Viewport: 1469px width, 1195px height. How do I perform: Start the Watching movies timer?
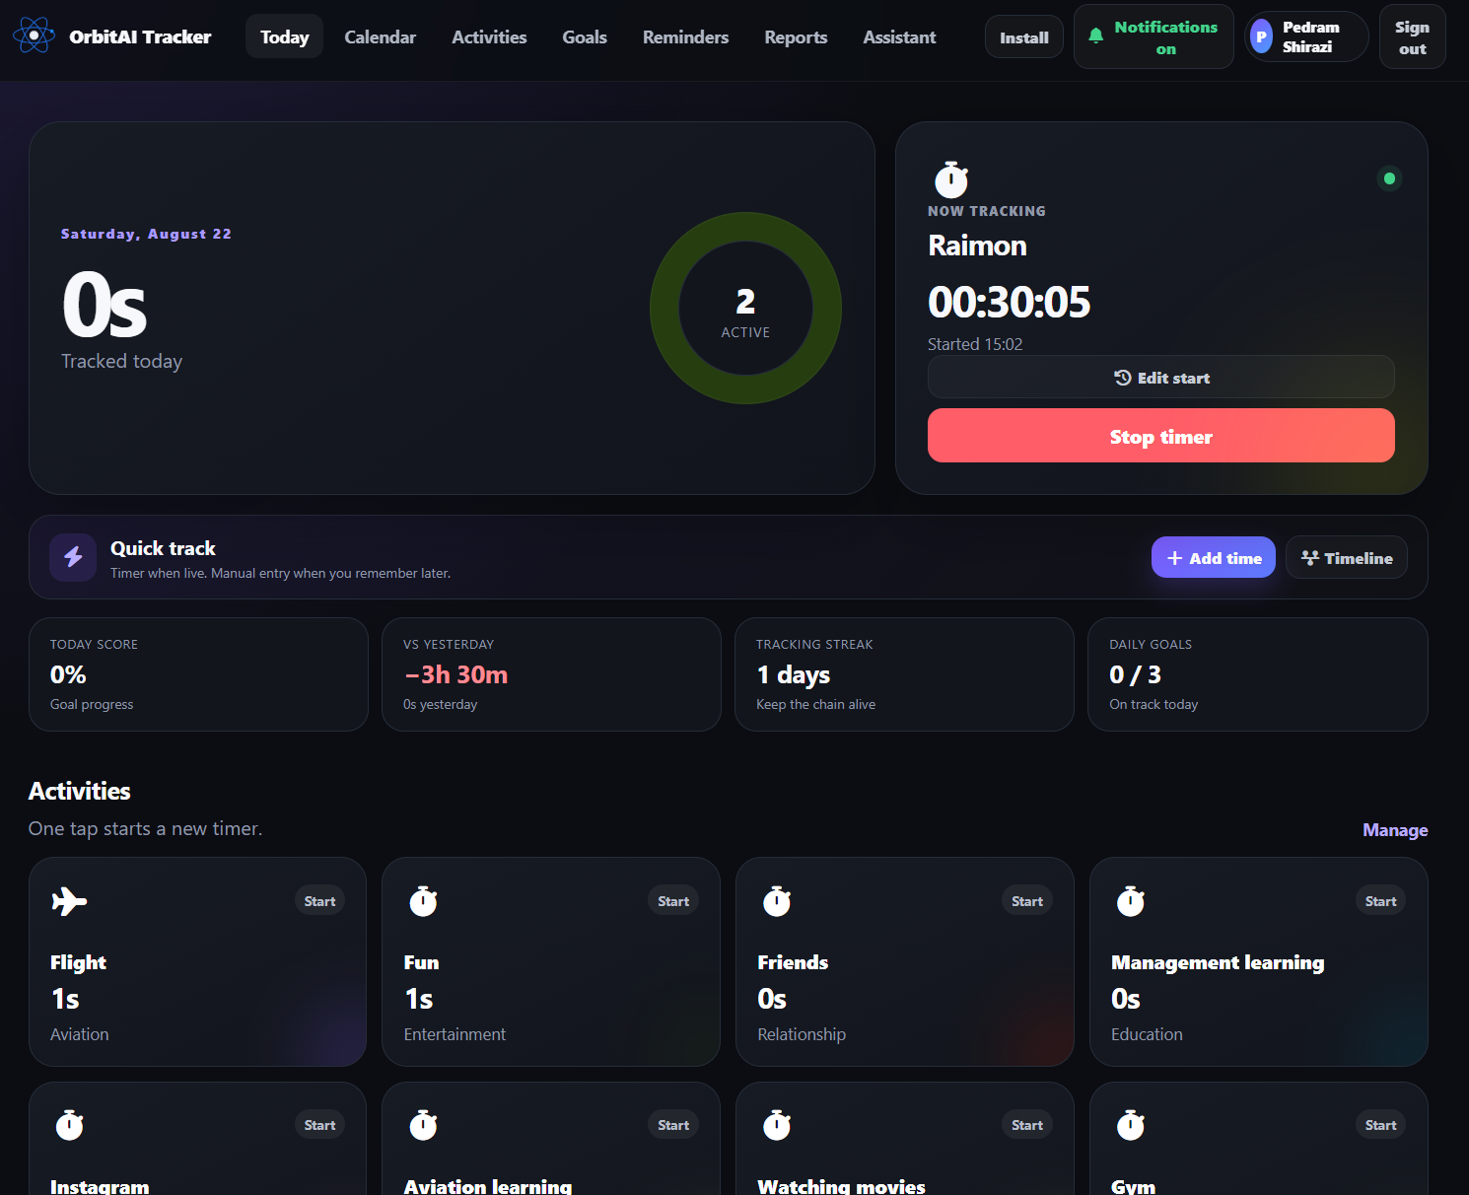pyautogui.click(x=1027, y=1125)
